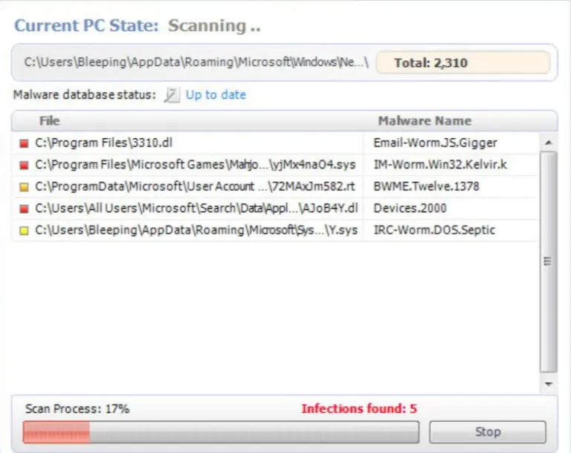Screen dimensions: 571x453
Task: Click the scrollbar grip handle lines
Action: [547, 261]
